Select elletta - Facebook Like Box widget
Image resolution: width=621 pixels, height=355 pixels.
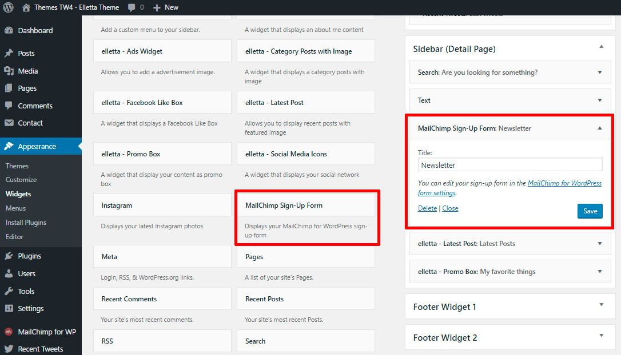coord(162,102)
